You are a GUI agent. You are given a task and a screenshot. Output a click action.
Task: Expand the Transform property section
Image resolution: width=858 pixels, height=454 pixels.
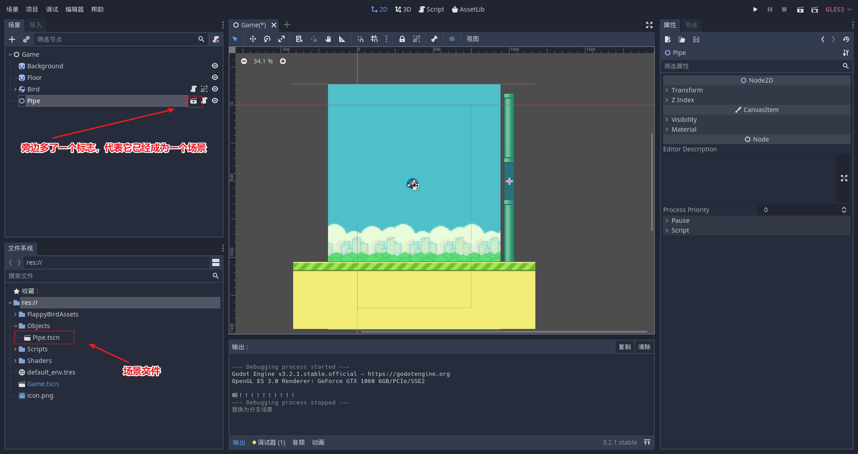[x=757, y=90]
